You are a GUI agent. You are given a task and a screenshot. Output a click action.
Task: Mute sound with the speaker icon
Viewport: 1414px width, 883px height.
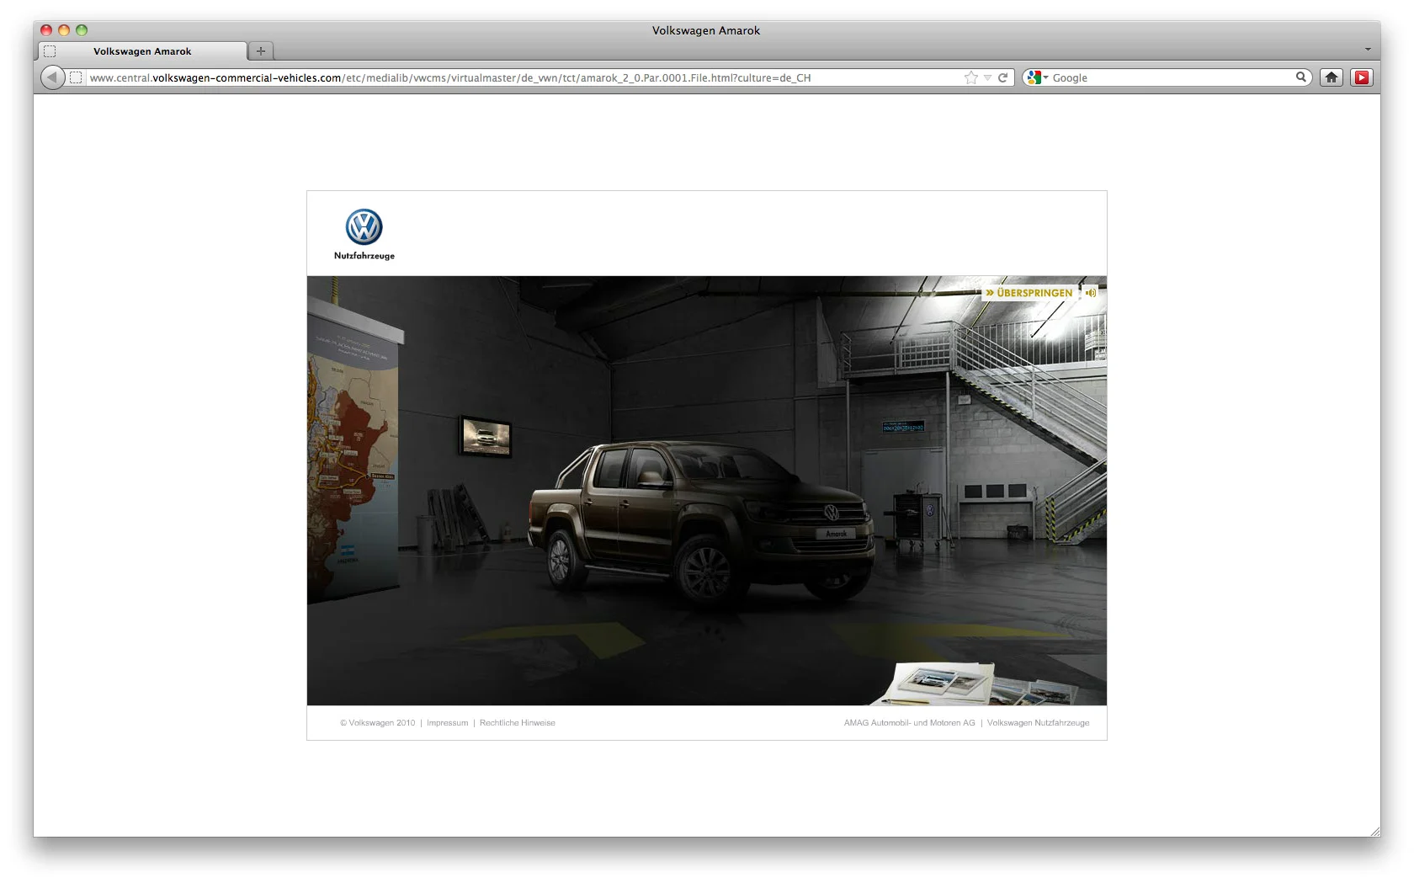click(x=1091, y=293)
